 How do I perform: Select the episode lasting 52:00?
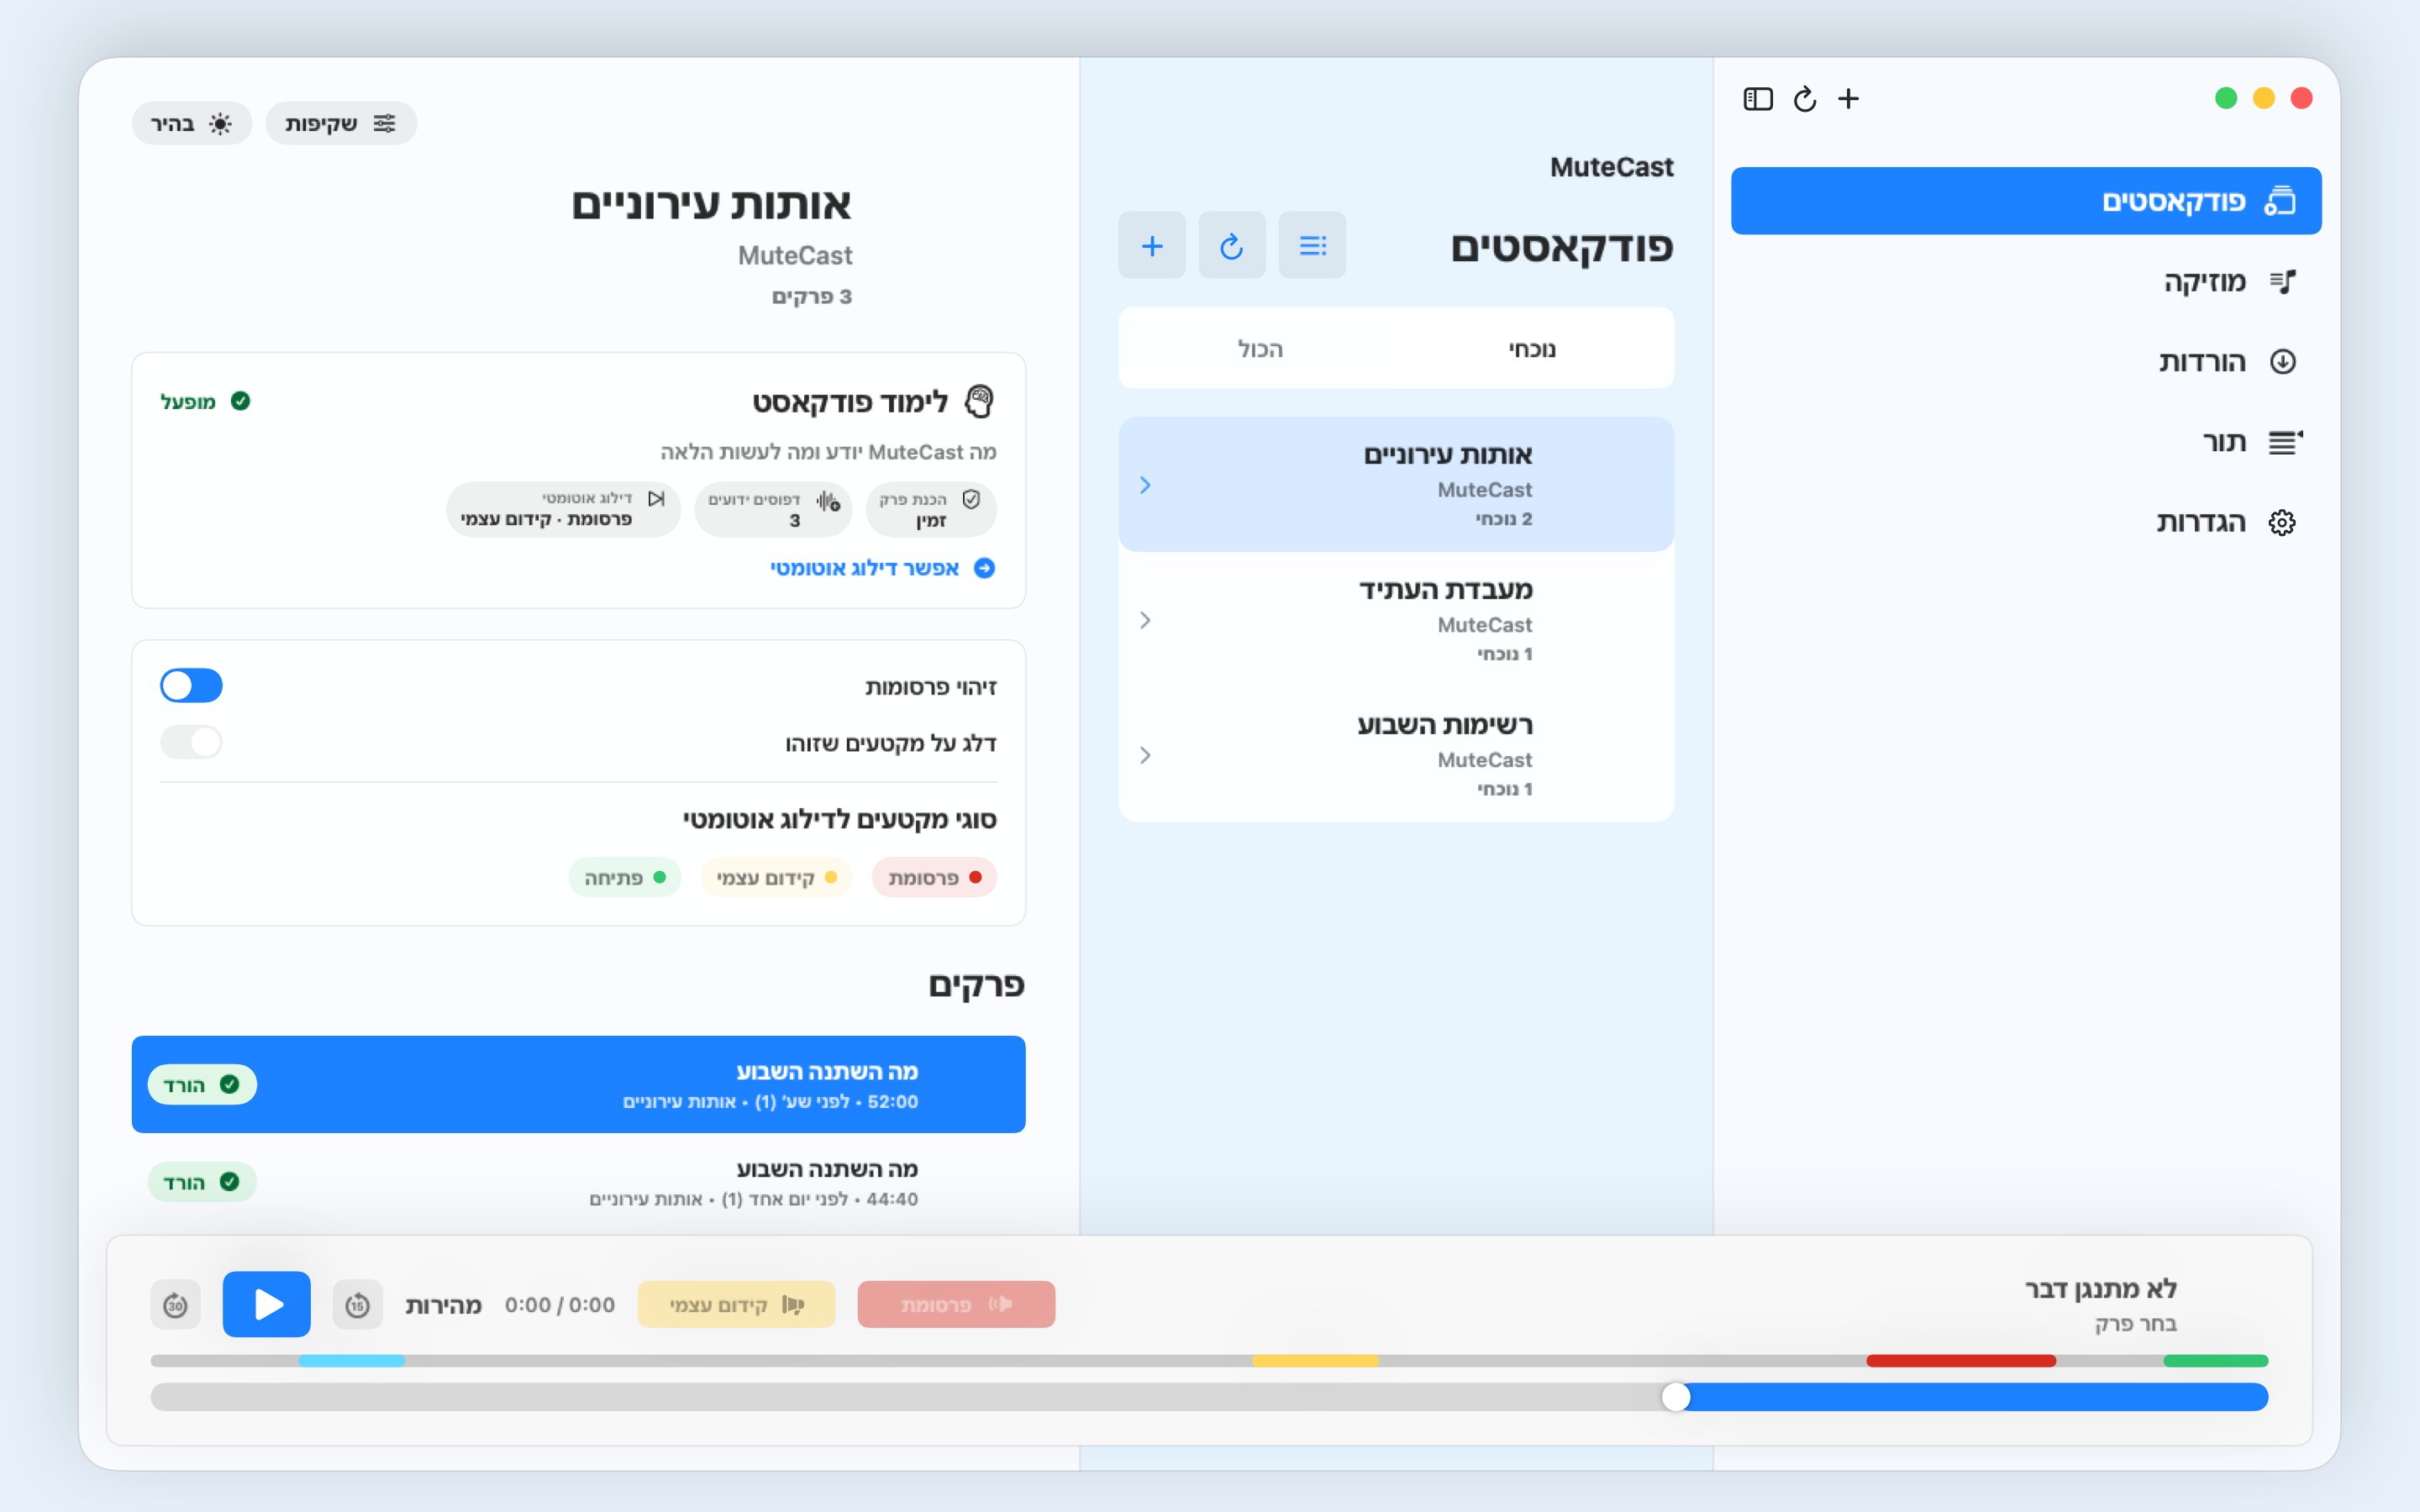coord(578,1084)
